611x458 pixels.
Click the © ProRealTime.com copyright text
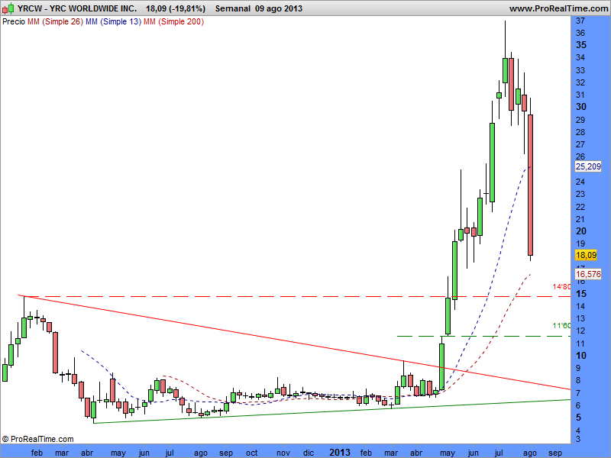pos(38,439)
